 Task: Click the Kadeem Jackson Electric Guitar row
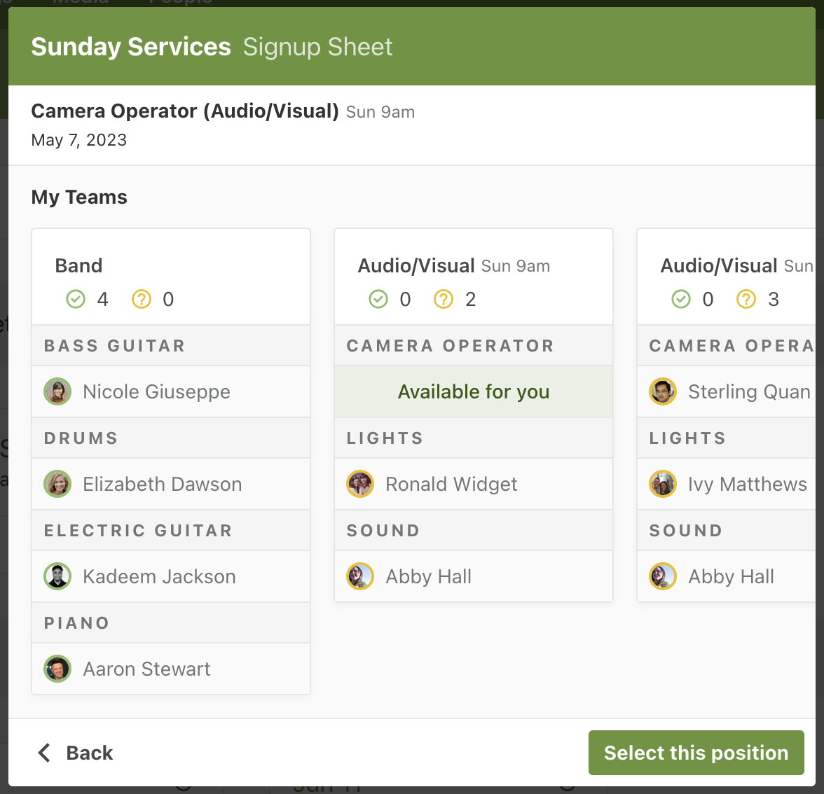[x=171, y=576]
